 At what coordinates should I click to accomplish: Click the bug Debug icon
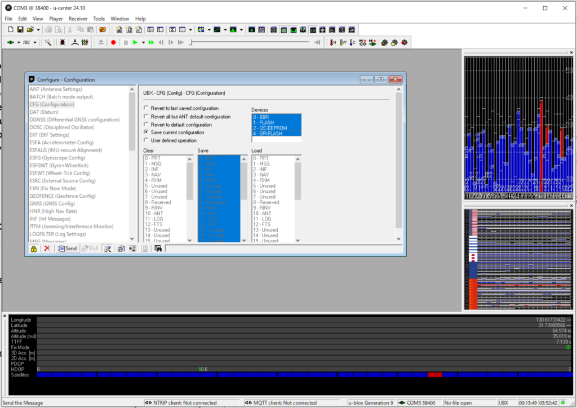(63, 43)
